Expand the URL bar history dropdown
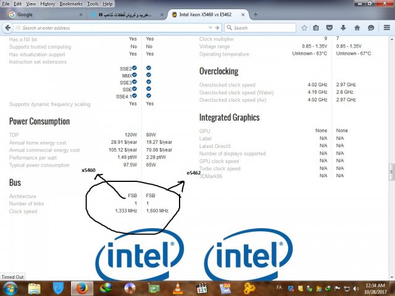Screen dimensions: 395x296 [210, 28]
